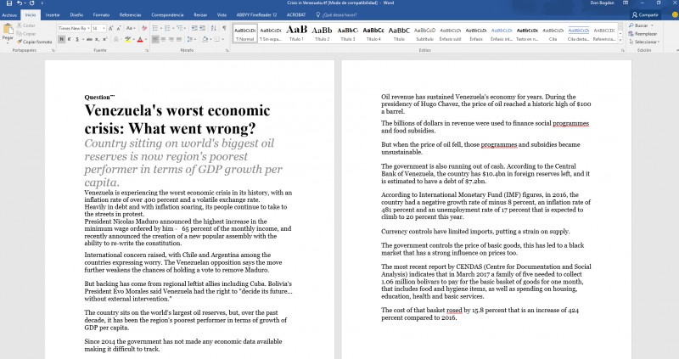Image resolution: width=679 pixels, height=359 pixels.
Task: Click the Undo arrow icon
Action: tap(19, 3)
